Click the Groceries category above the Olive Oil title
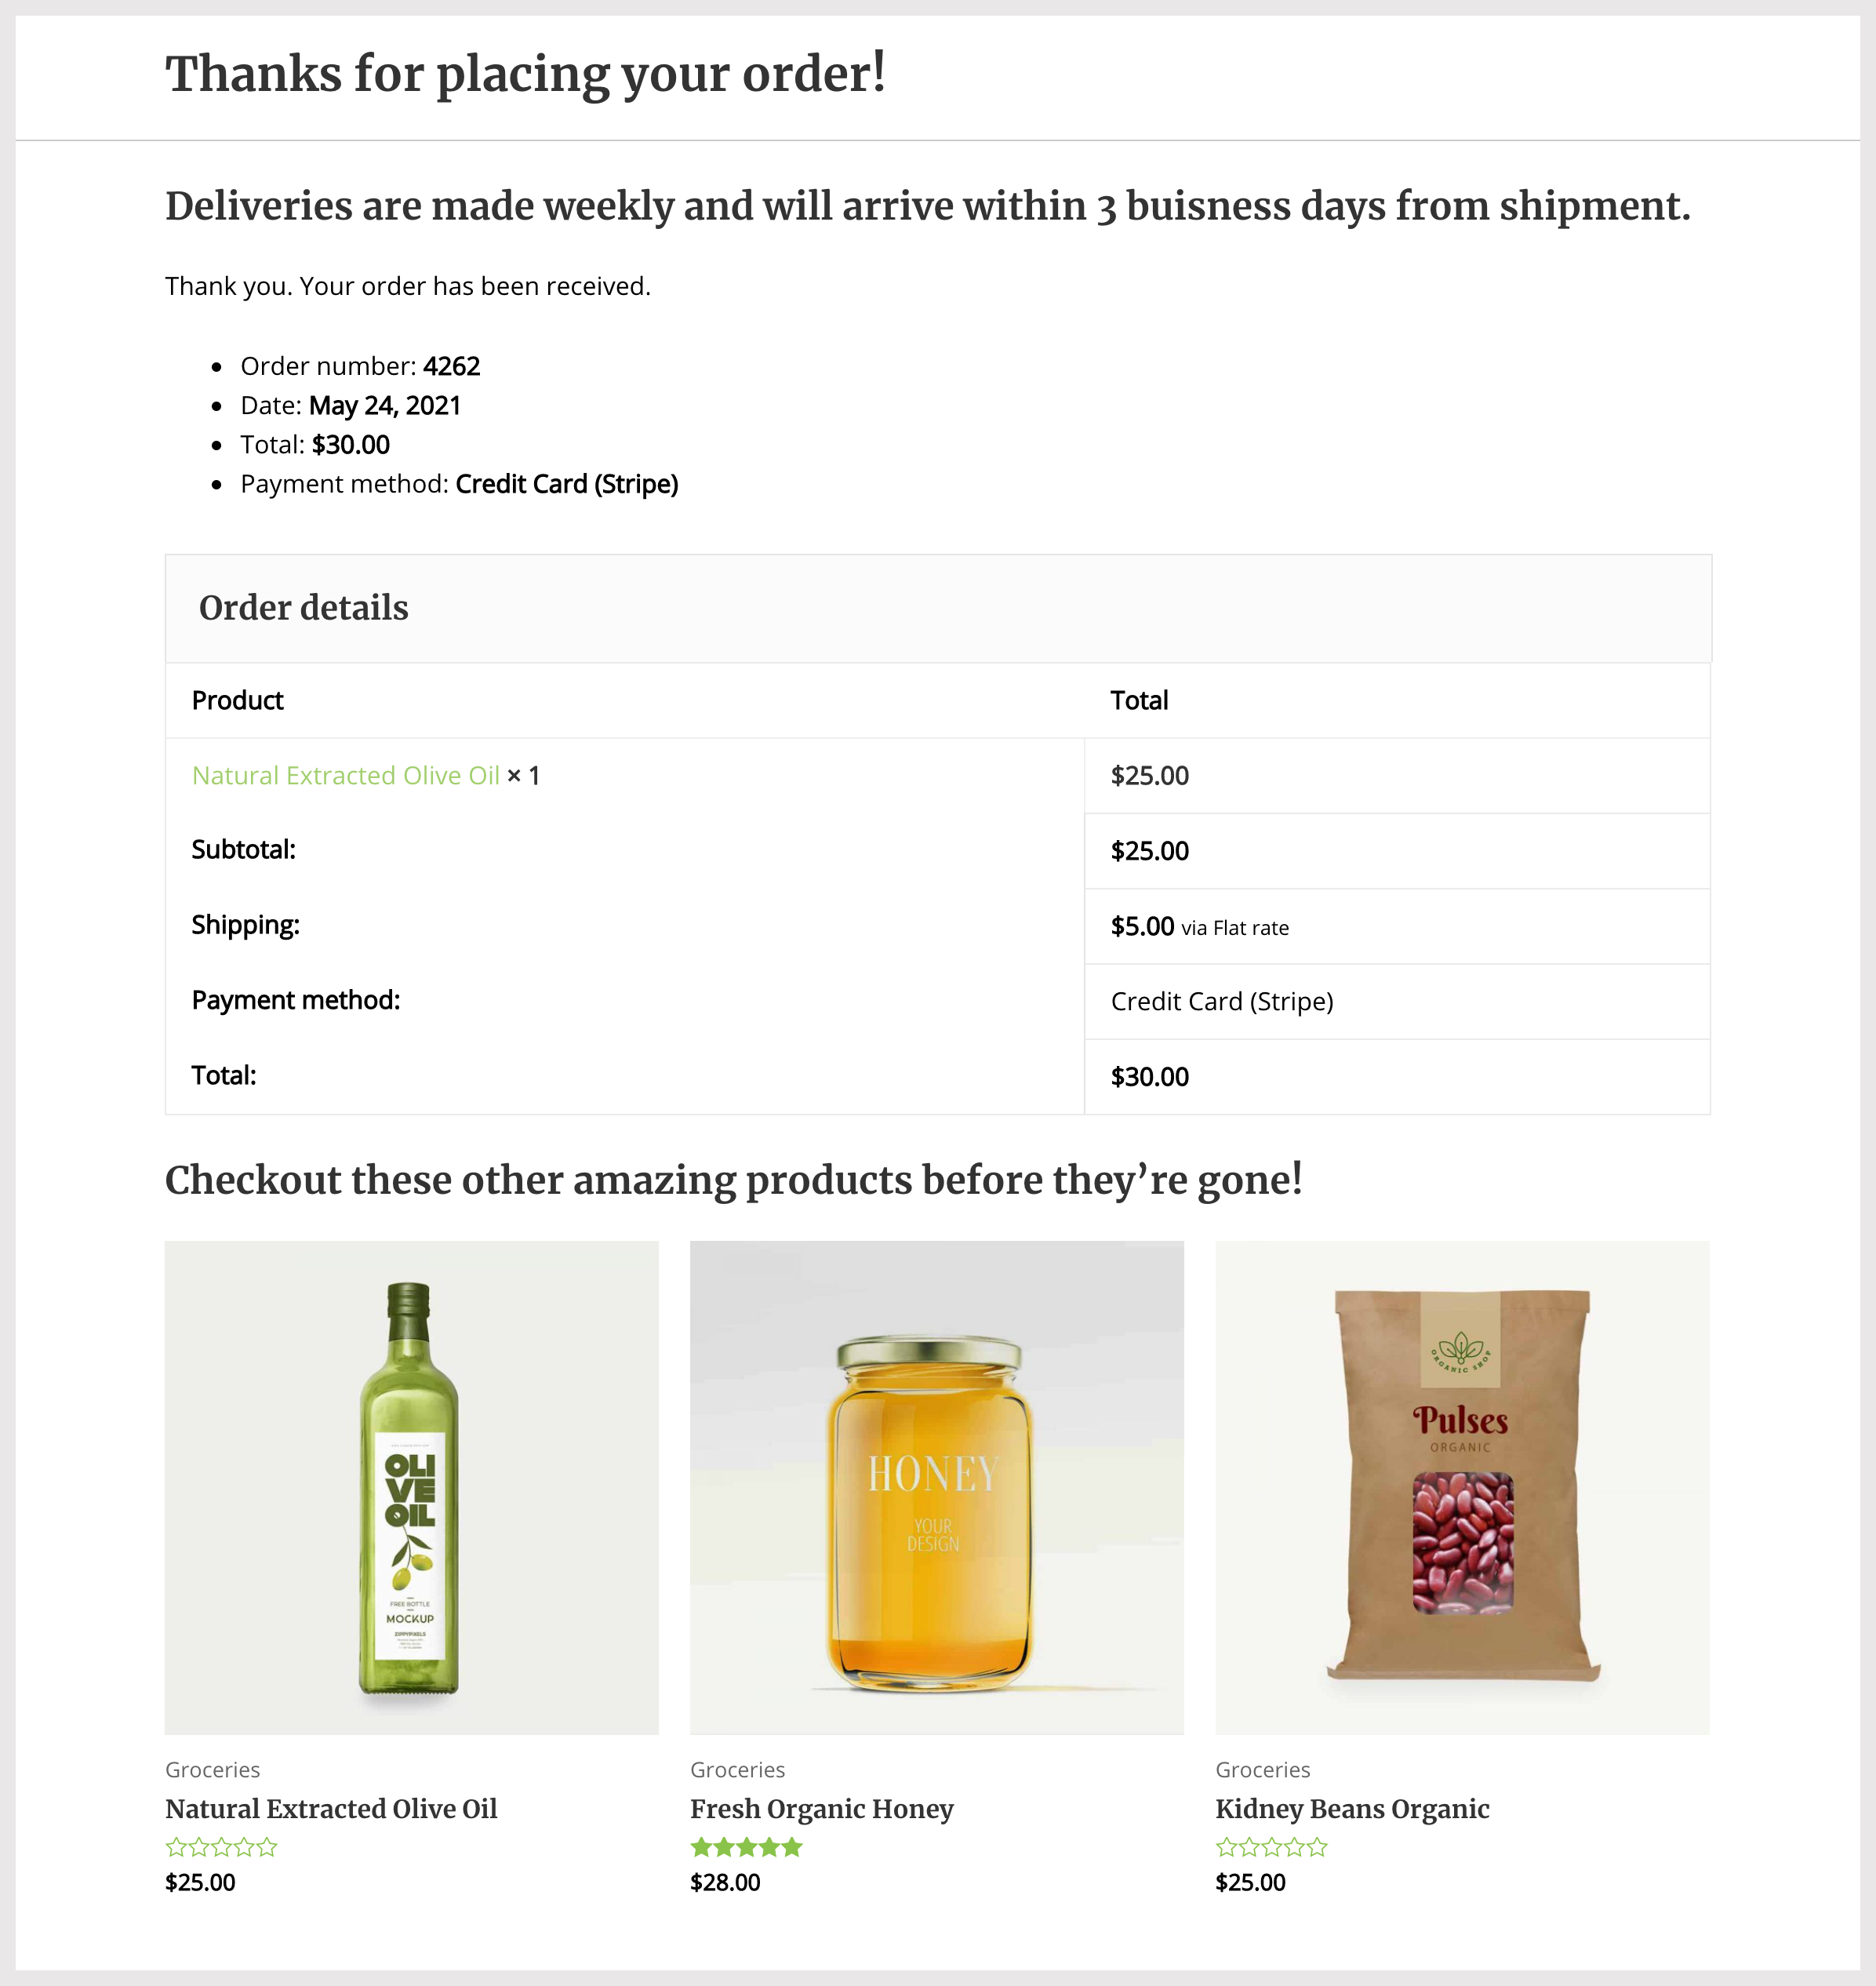The height and width of the screenshot is (1986, 1876). click(x=212, y=1770)
